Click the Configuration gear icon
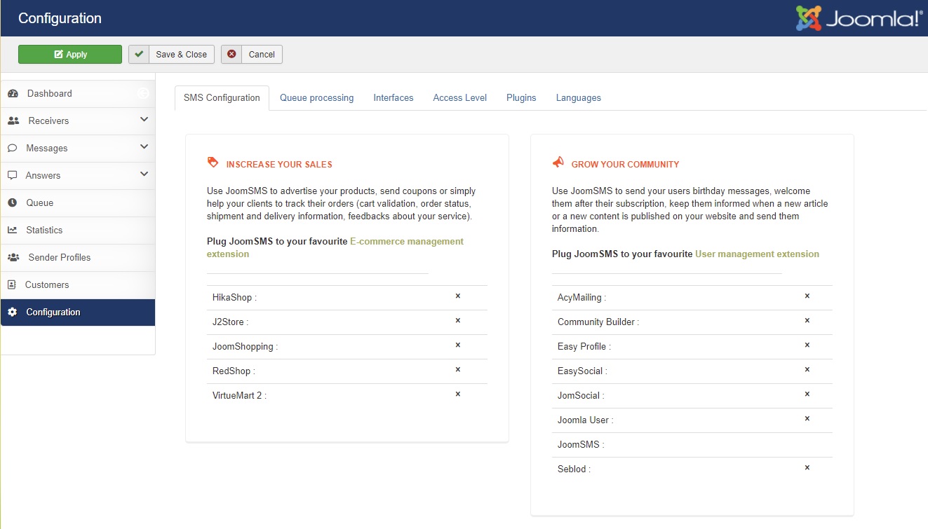The height and width of the screenshot is (529, 928). [x=13, y=312]
